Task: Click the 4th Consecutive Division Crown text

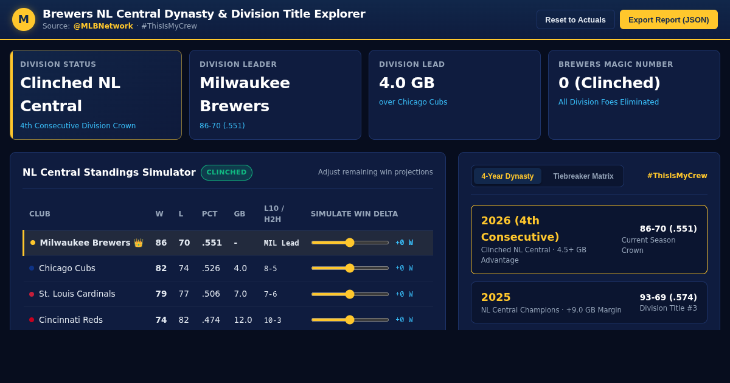Action: pos(78,126)
